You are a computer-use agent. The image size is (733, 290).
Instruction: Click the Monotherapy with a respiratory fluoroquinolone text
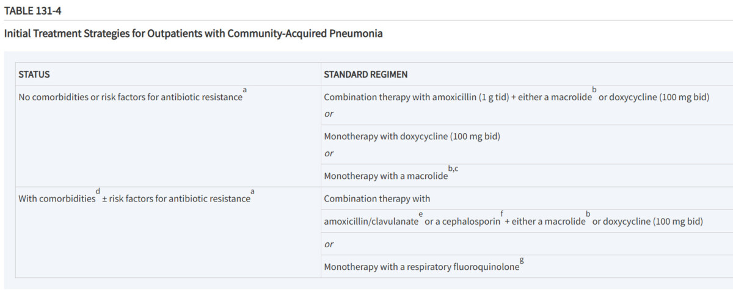(421, 267)
